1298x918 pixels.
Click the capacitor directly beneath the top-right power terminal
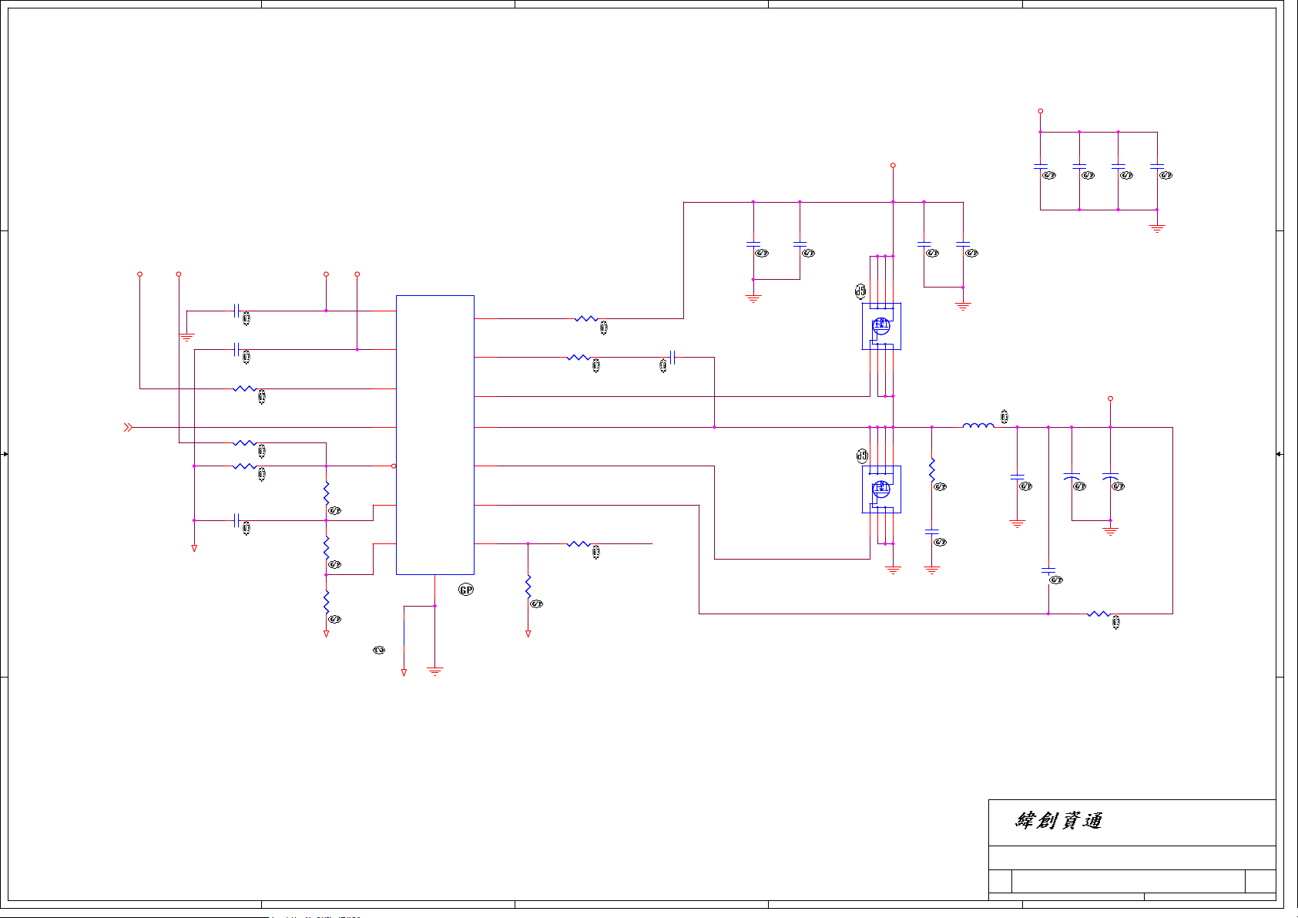pos(1040,166)
